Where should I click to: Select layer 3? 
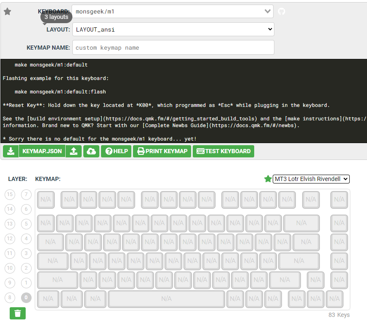[26, 253]
